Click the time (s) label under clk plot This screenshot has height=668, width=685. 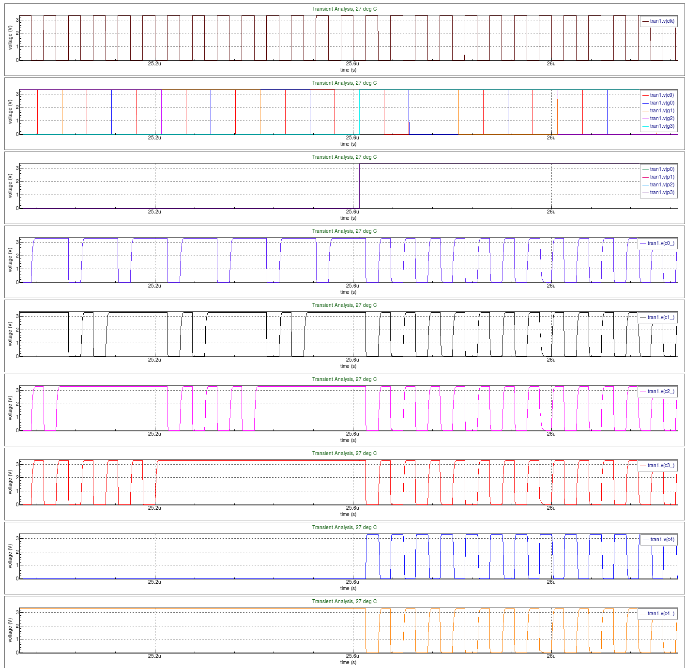tap(348, 70)
